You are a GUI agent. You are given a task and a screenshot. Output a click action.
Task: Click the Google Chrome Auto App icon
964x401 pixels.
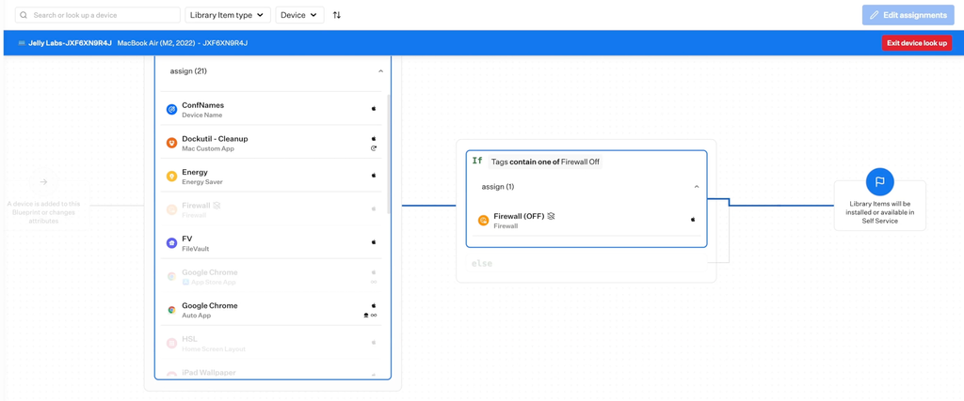pyautogui.click(x=171, y=310)
